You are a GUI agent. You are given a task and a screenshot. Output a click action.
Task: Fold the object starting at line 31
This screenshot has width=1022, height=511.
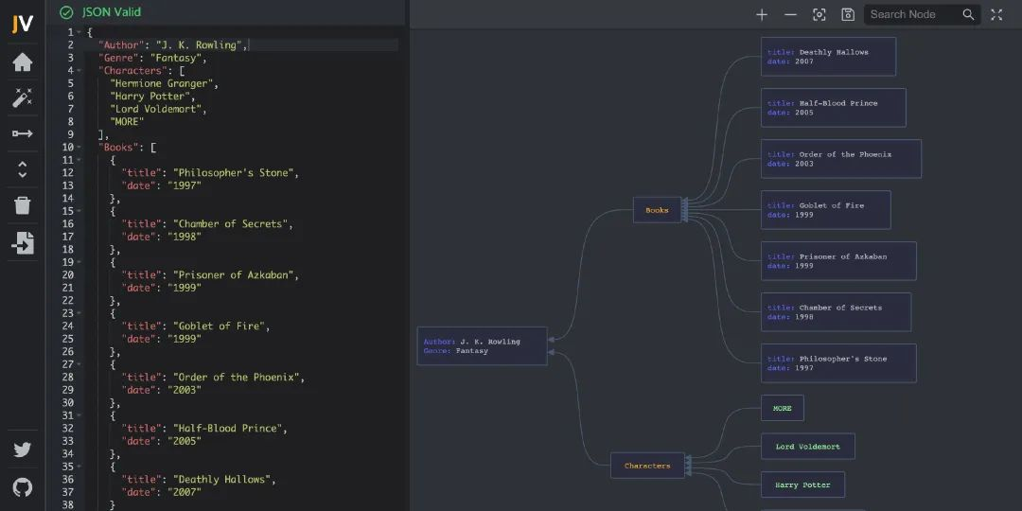tap(79, 415)
